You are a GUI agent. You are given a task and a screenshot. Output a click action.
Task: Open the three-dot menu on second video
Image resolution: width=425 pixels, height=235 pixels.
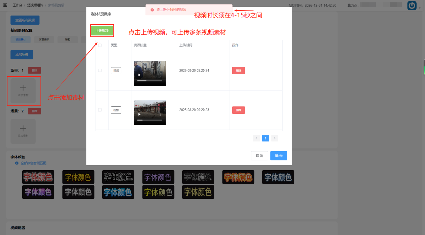pyautogui.click(x=160, y=114)
